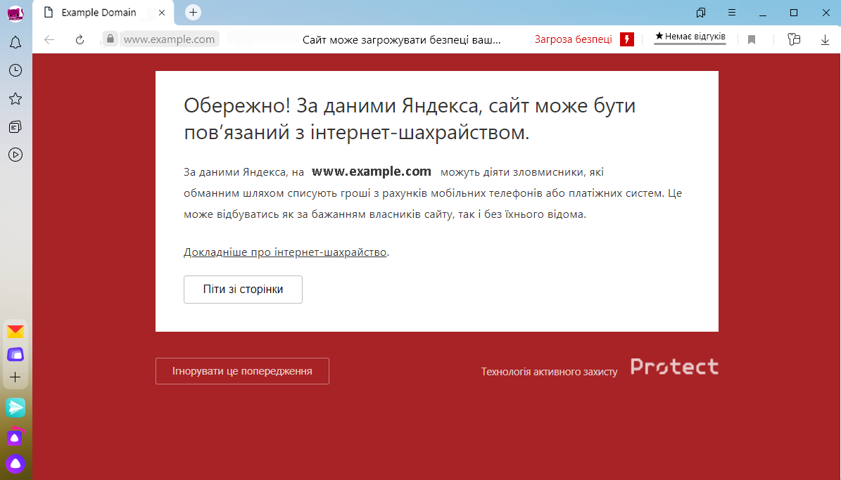This screenshot has width=841, height=480.
Task: Click the Protect logo
Action: [x=674, y=366]
